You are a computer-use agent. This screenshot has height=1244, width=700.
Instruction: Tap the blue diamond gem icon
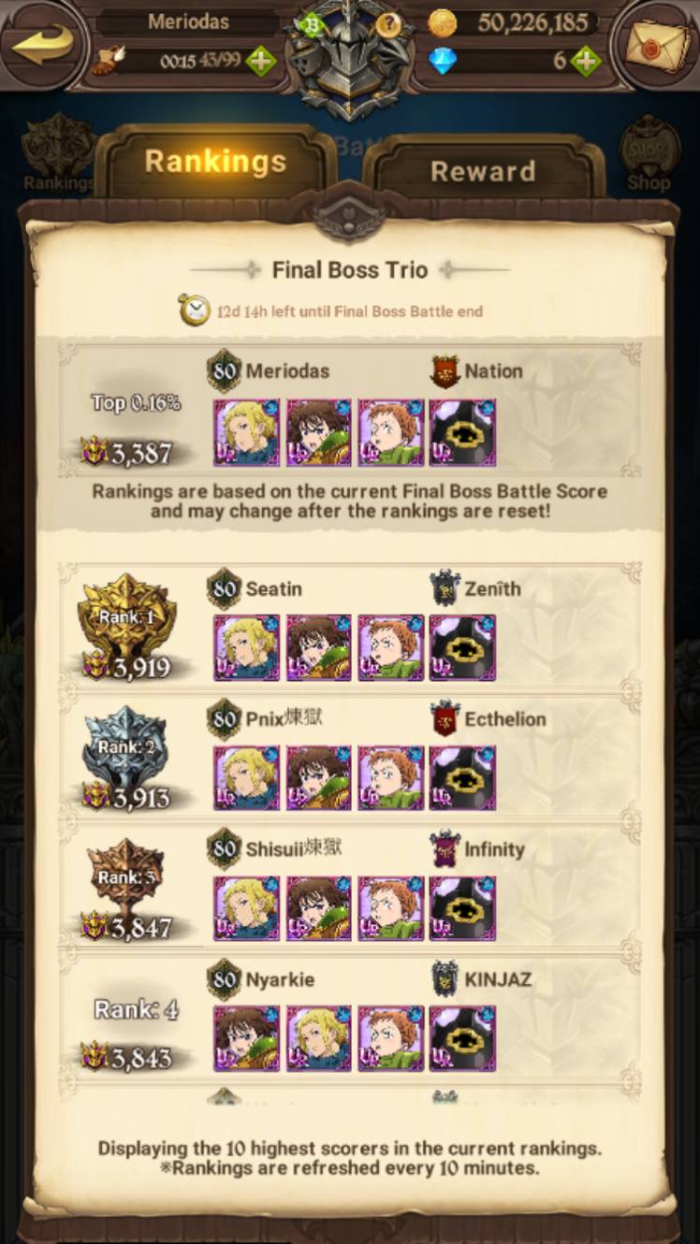point(443,62)
